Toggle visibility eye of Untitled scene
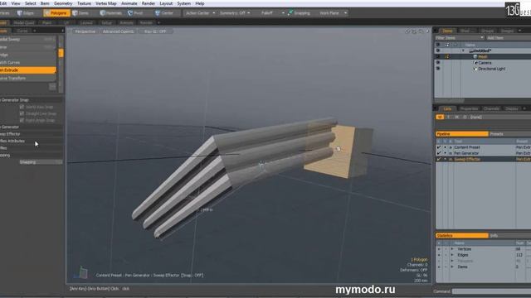531x298 pixels. [x=438, y=50]
